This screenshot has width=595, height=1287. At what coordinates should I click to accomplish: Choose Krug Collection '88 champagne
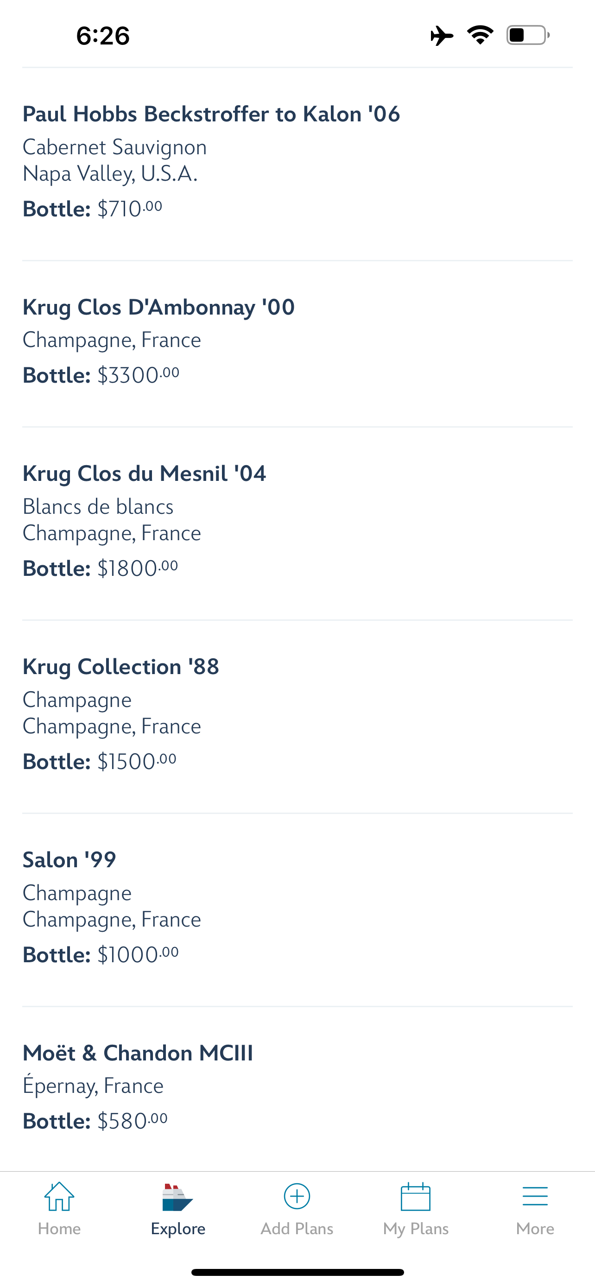[121, 667]
